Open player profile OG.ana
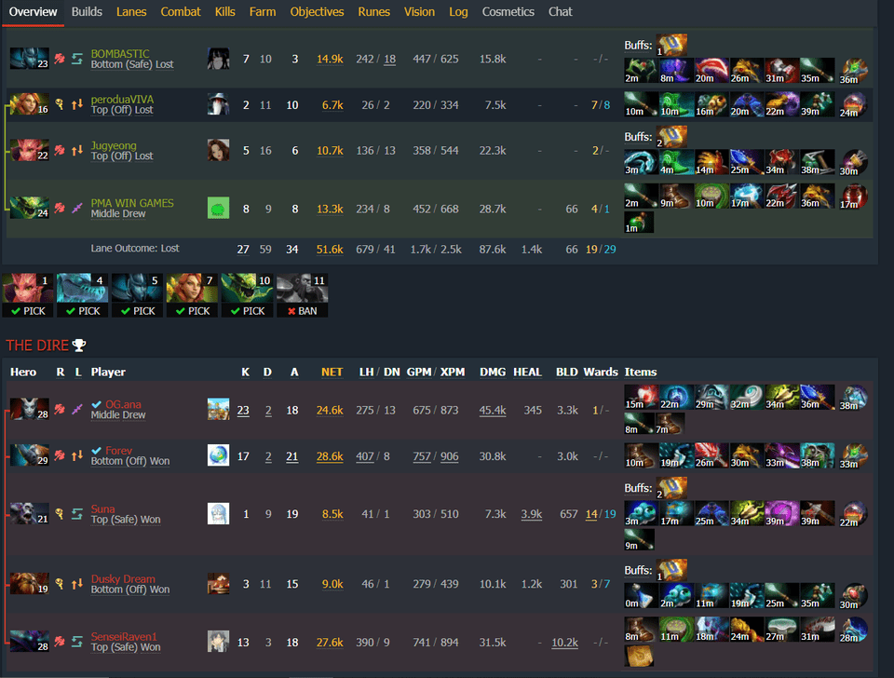This screenshot has width=894, height=678. coord(123,404)
